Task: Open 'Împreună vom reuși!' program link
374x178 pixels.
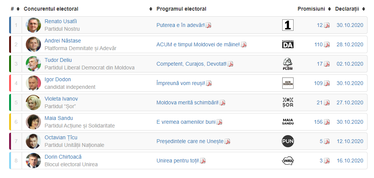Action: (181, 83)
